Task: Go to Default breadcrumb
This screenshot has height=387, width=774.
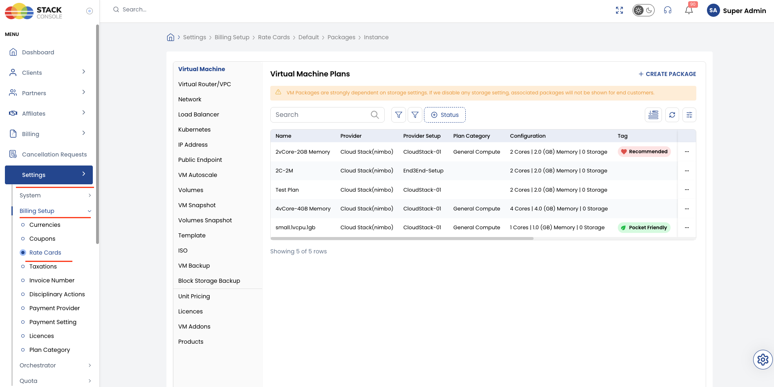Action: pos(309,37)
